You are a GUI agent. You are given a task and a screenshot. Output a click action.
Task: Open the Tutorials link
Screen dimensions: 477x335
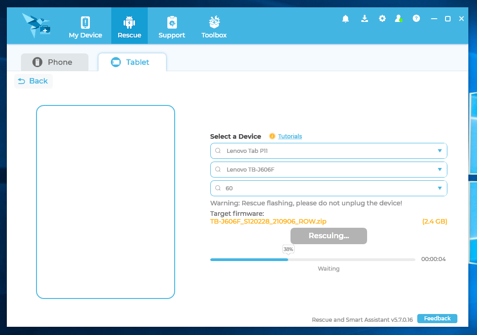(290, 136)
